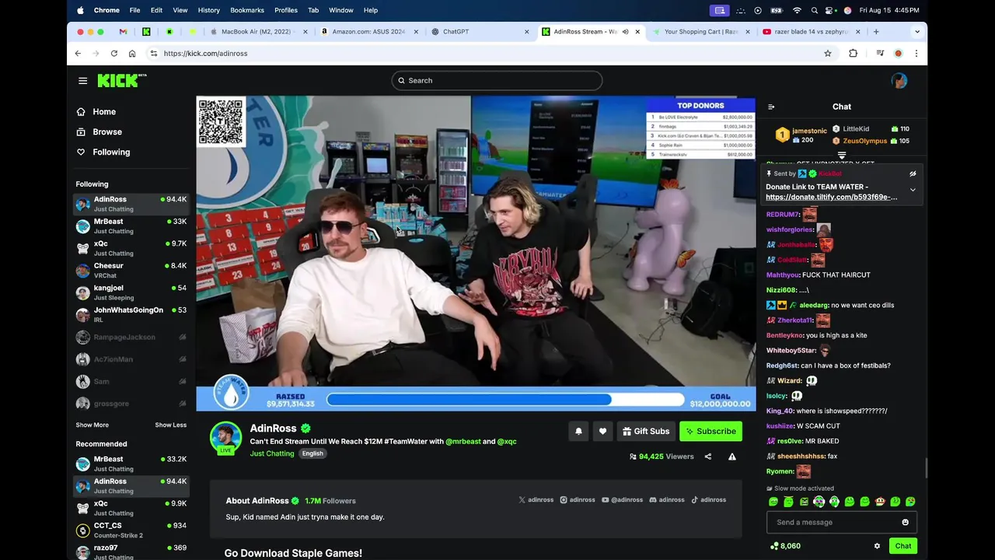Open Chrome media controls icon
Screen dimensions: 995x560
pyautogui.click(x=879, y=54)
